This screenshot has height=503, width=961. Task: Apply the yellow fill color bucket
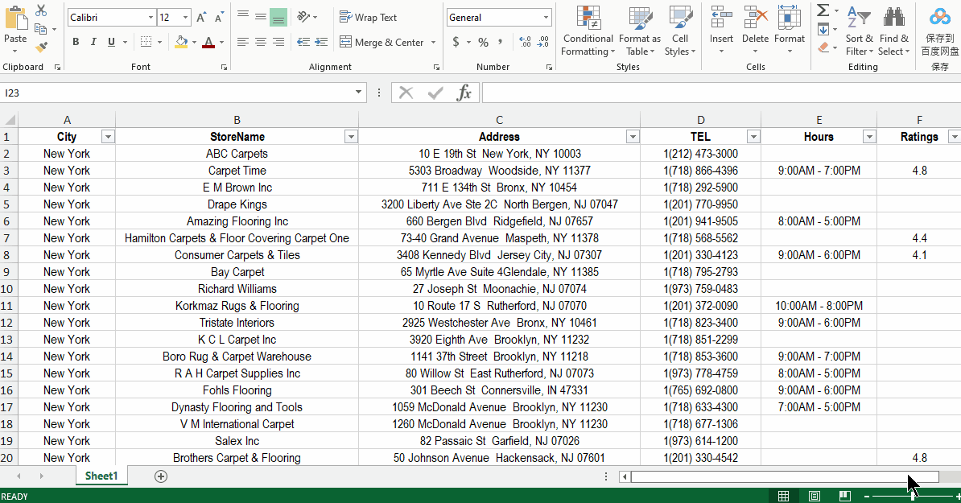[181, 42]
